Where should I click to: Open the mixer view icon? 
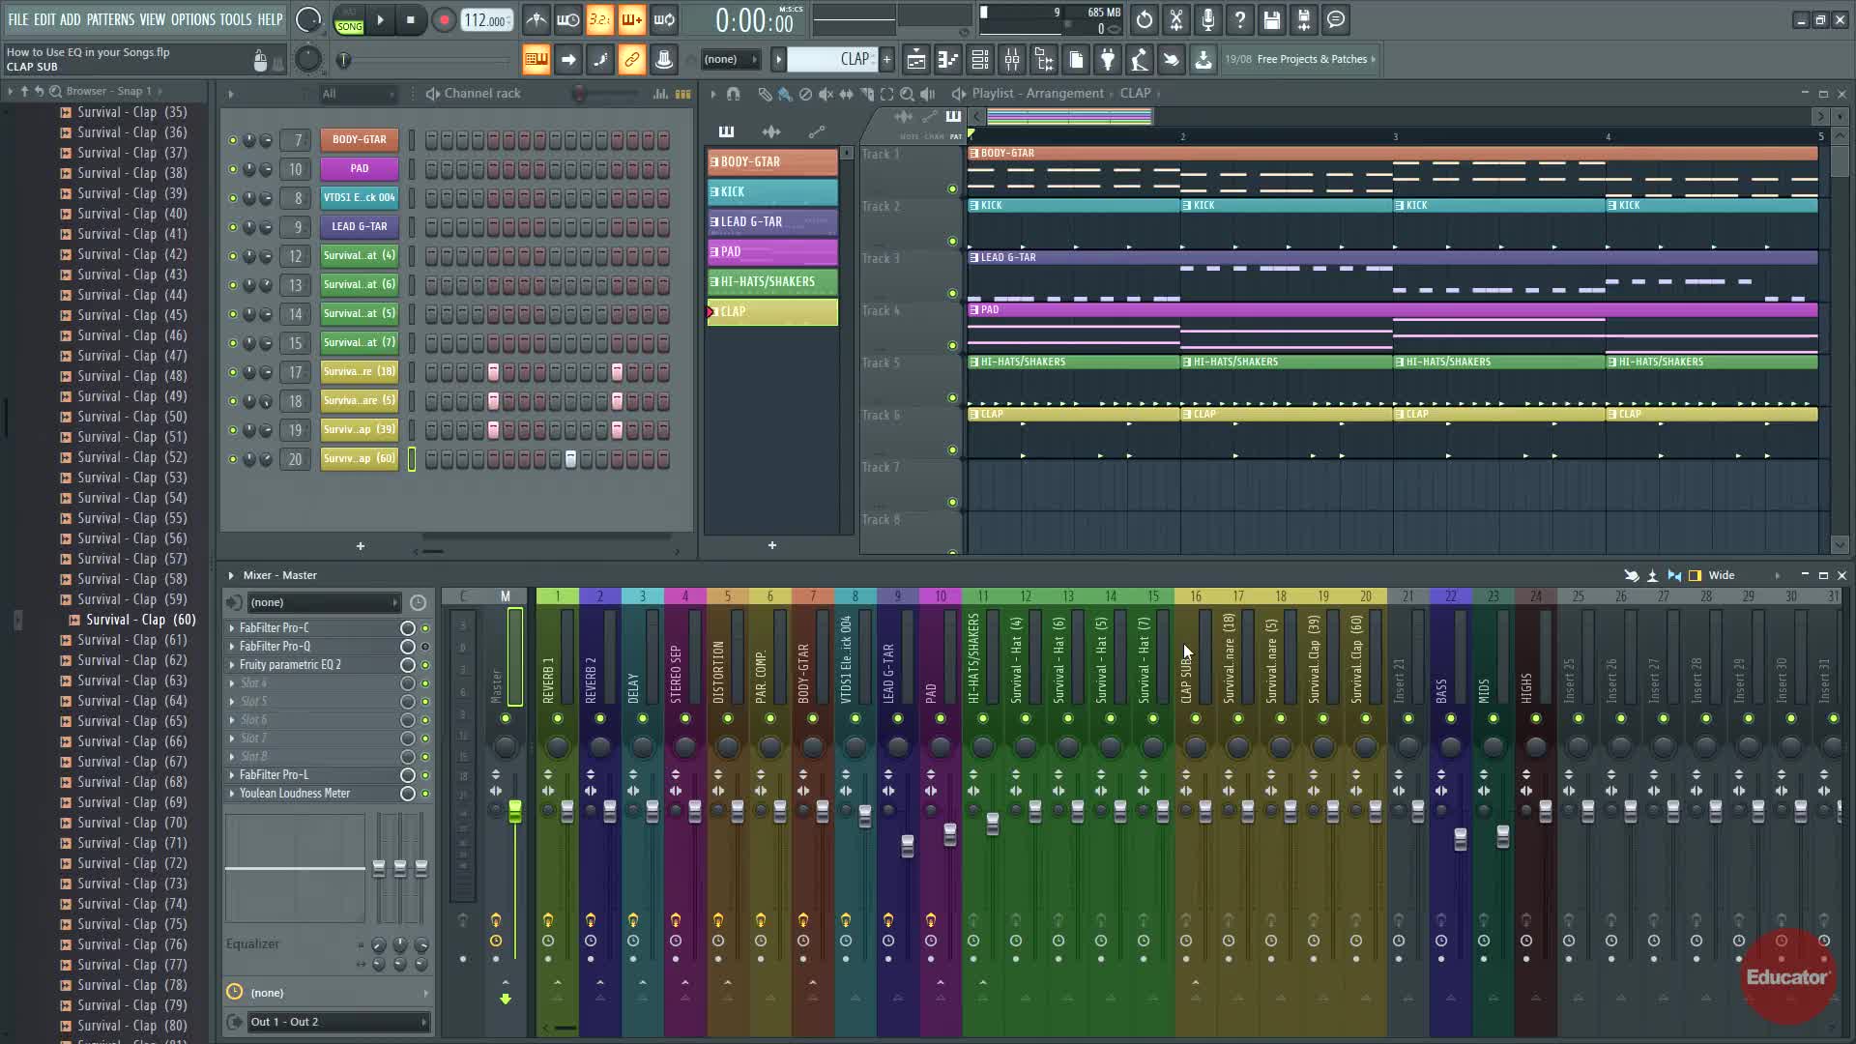1012,60
